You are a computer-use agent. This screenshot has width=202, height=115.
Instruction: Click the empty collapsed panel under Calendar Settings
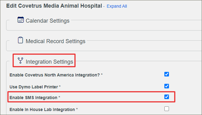coord(104,27)
